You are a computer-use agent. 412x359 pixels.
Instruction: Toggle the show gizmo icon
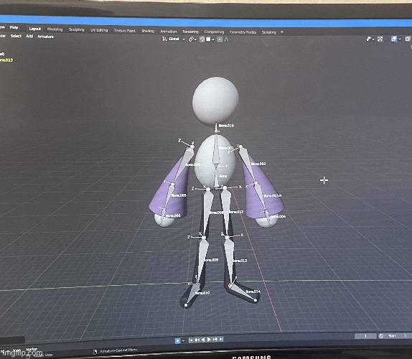point(380,39)
